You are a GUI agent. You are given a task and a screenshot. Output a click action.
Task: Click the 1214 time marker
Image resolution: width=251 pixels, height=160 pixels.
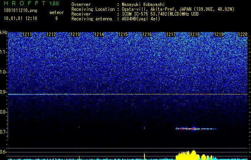(x=99, y=34)
